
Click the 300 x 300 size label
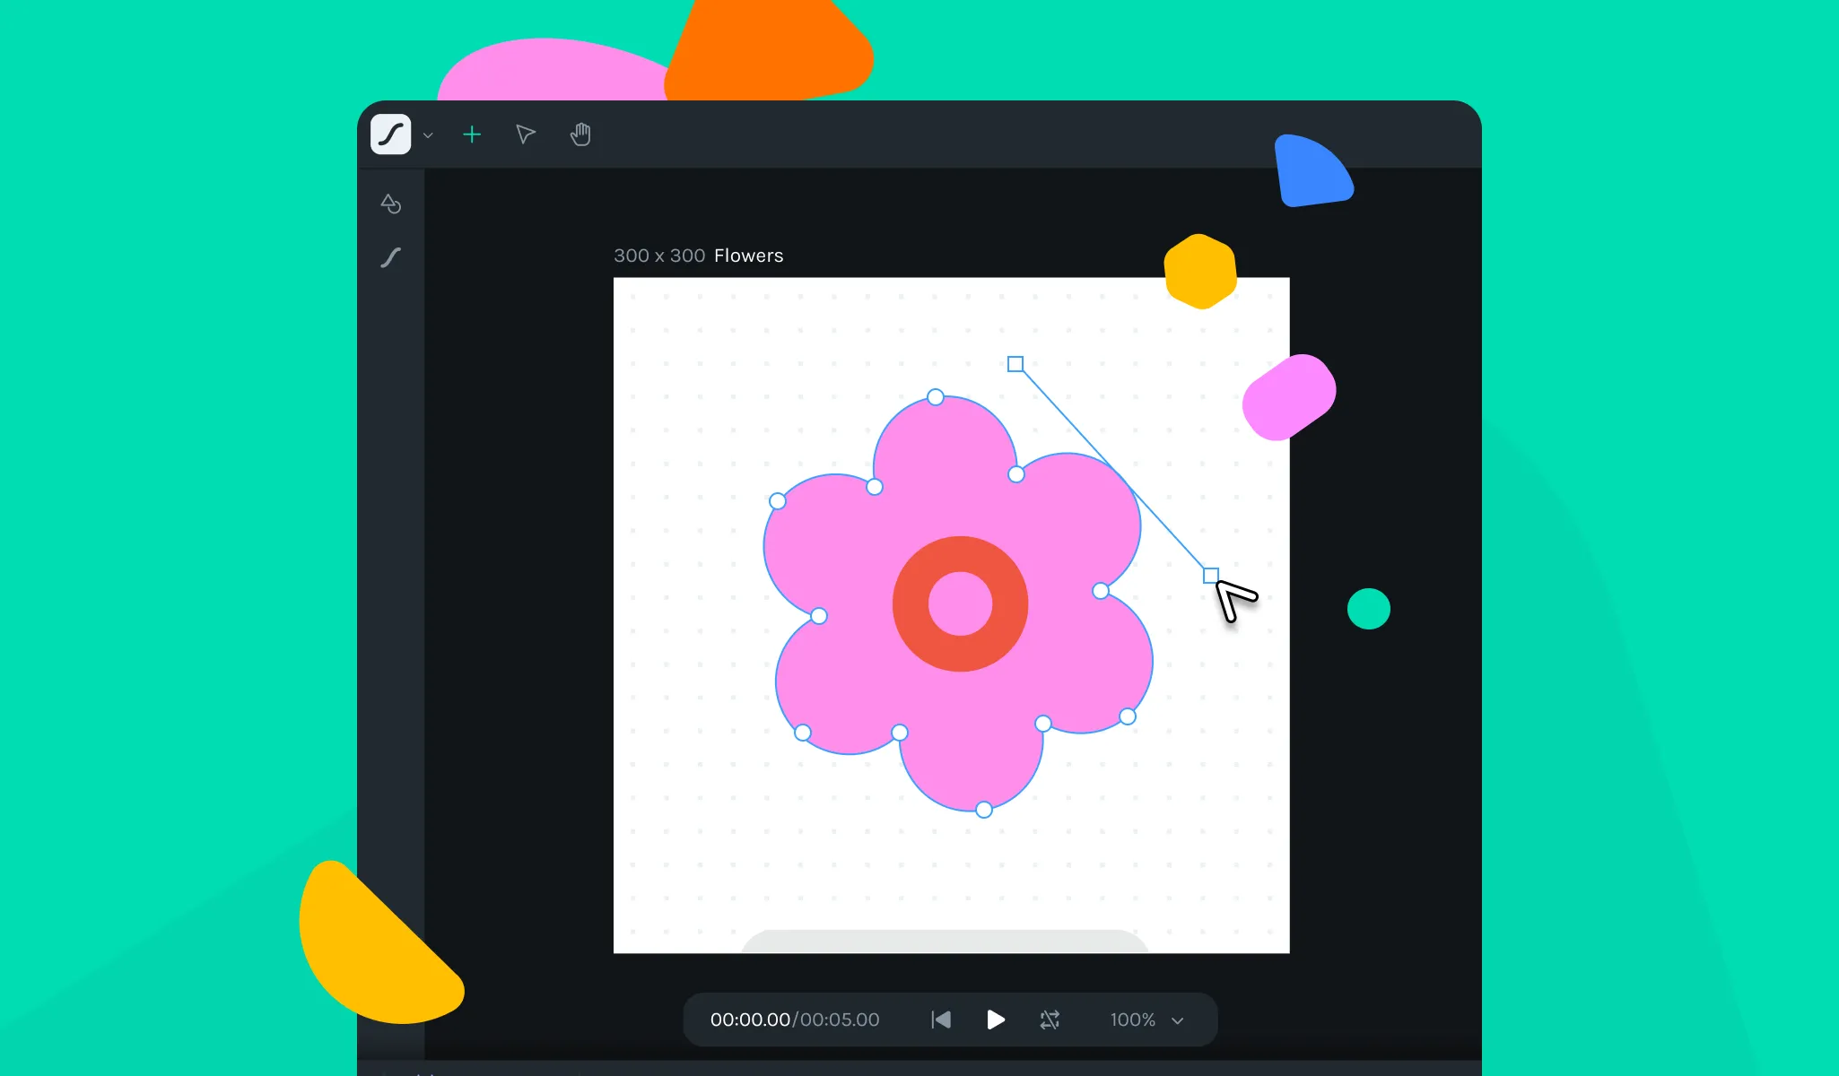click(x=658, y=256)
